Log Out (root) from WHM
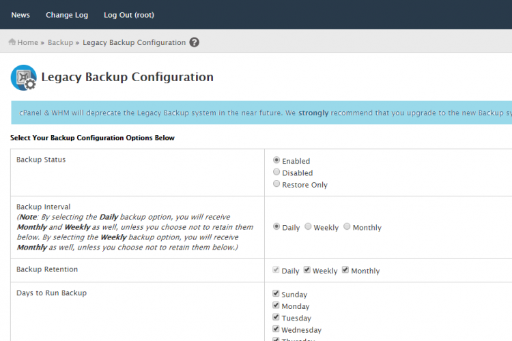Screen dimensions: 512x341 [129, 15]
